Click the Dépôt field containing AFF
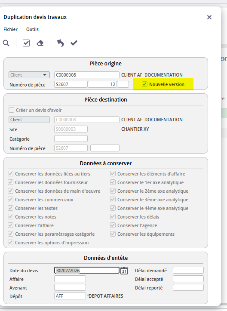The height and width of the screenshot is (311, 227). click(x=70, y=296)
